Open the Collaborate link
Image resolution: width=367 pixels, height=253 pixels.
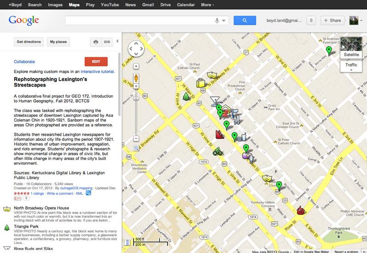(24, 62)
